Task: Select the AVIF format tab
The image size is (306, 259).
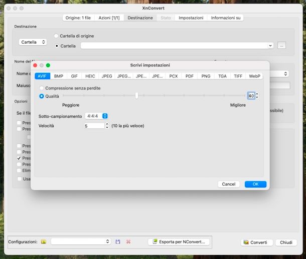Action: [x=42, y=76]
